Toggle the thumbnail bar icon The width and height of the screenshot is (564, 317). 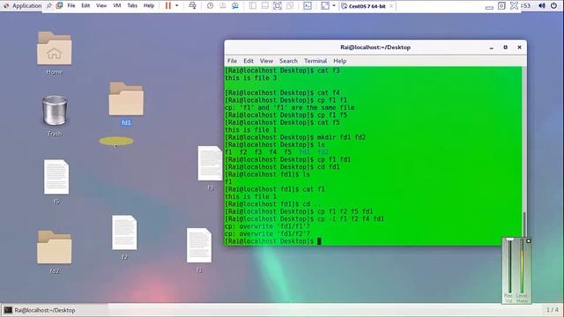click(265, 6)
